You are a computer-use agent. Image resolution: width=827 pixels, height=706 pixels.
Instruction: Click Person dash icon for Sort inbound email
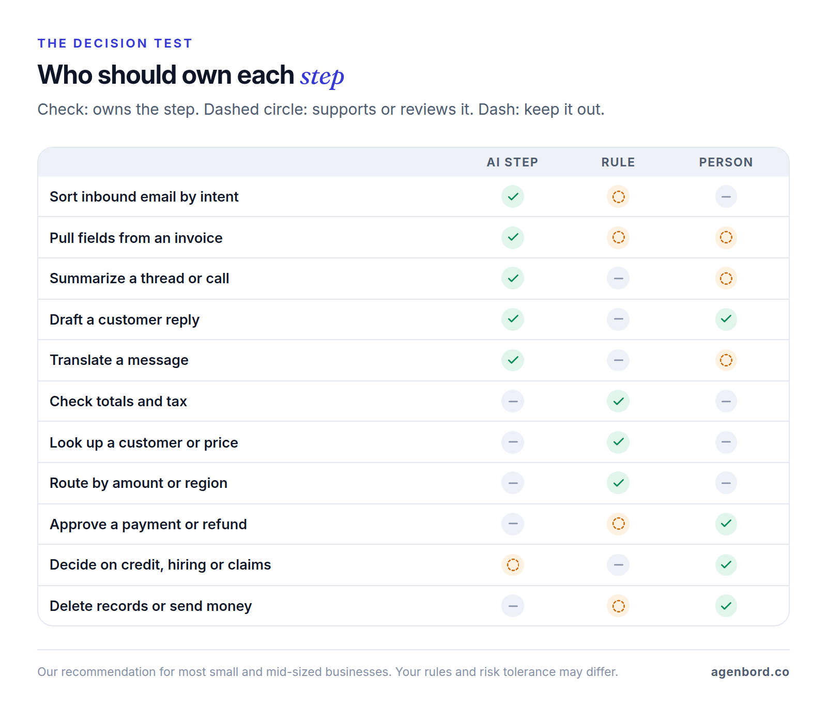726,196
